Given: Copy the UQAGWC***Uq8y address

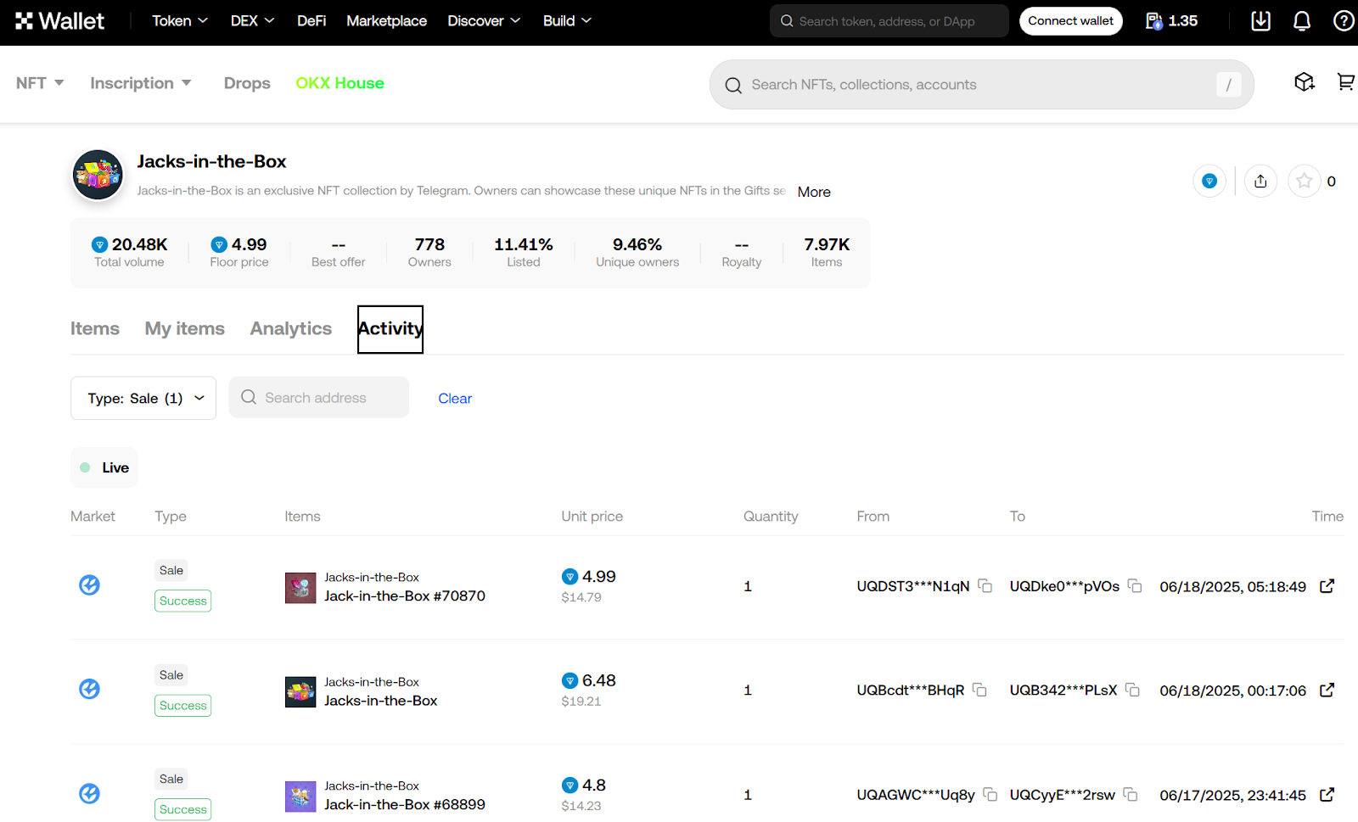Looking at the screenshot, I should tap(990, 794).
